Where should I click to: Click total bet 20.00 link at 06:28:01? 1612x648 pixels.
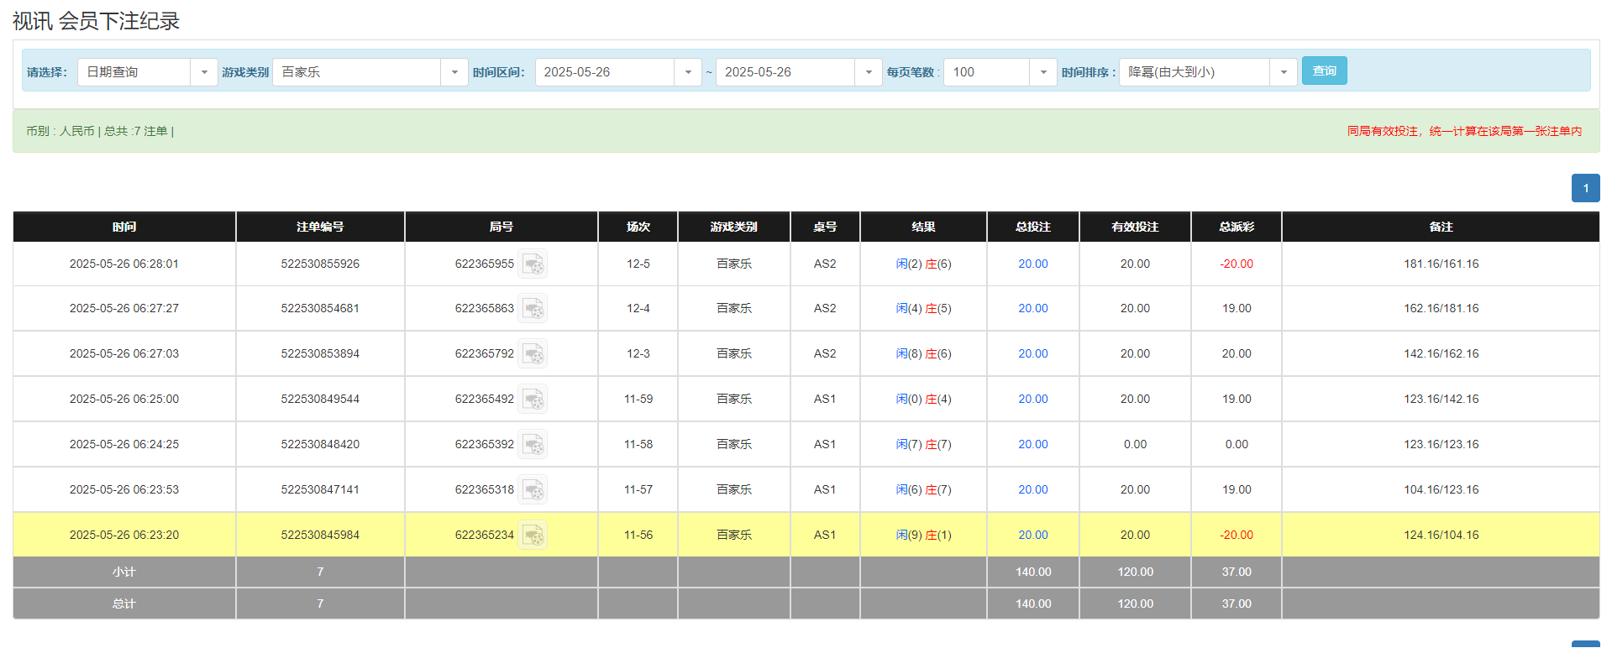click(x=1032, y=264)
